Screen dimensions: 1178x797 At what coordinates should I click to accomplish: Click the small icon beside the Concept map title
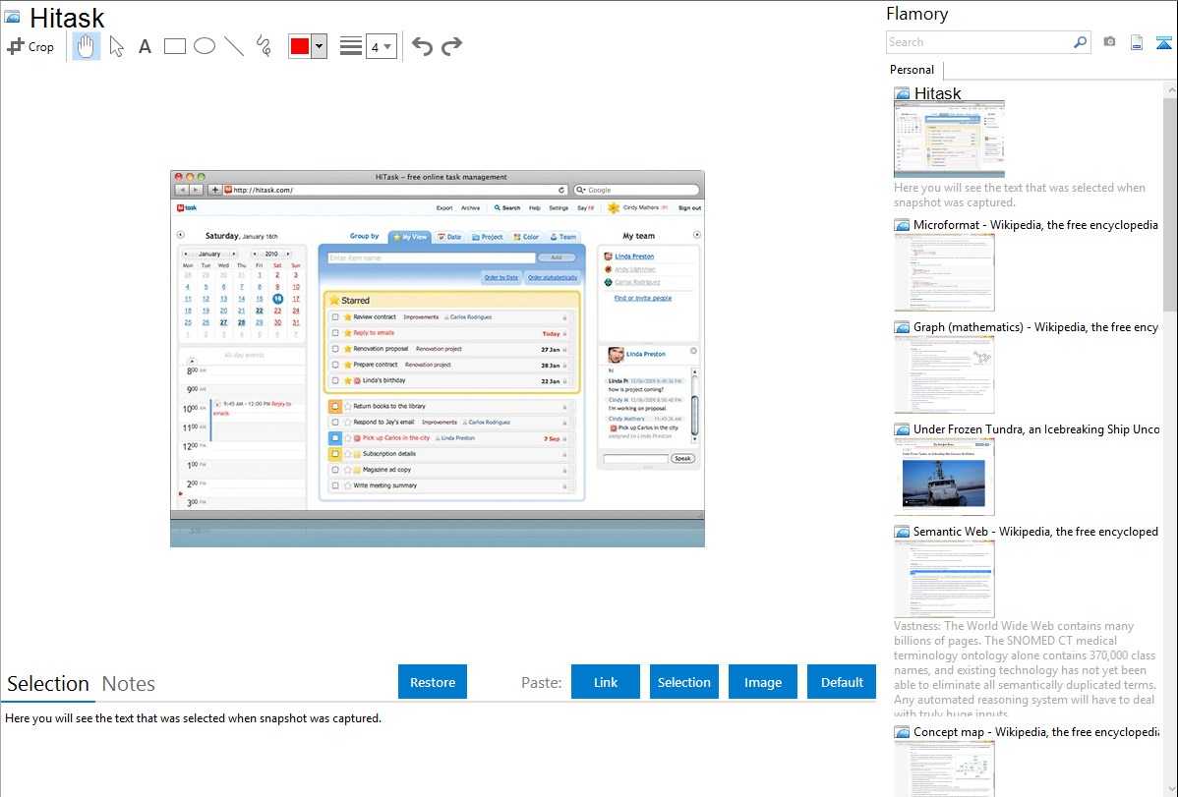[x=902, y=732]
